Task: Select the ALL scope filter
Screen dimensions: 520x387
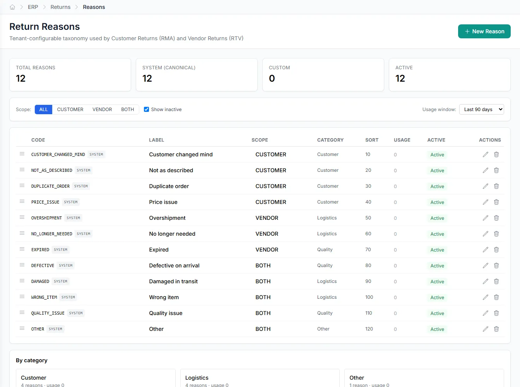Action: pyautogui.click(x=43, y=110)
